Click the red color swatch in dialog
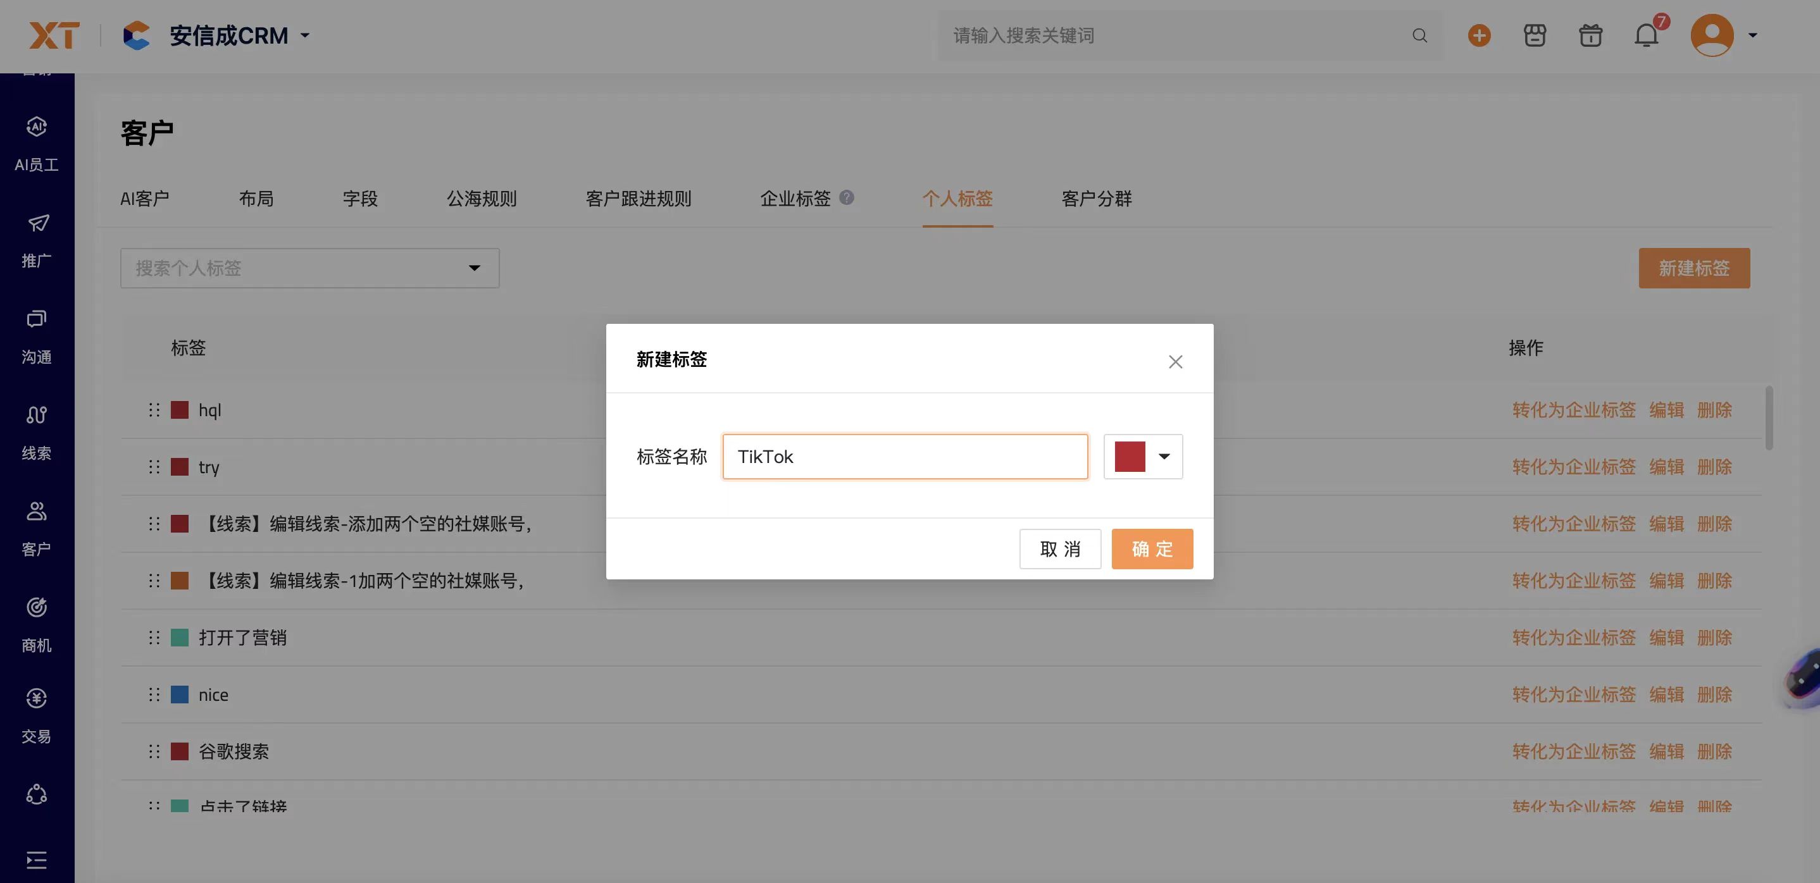1820x883 pixels. pyautogui.click(x=1129, y=456)
